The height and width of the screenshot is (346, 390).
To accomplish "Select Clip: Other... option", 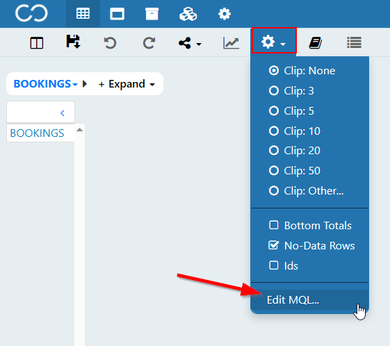I will click(307, 191).
